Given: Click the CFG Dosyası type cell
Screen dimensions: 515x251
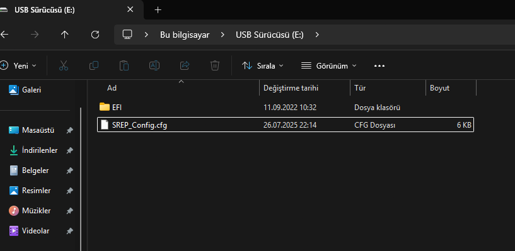Looking at the screenshot, I should (x=374, y=125).
